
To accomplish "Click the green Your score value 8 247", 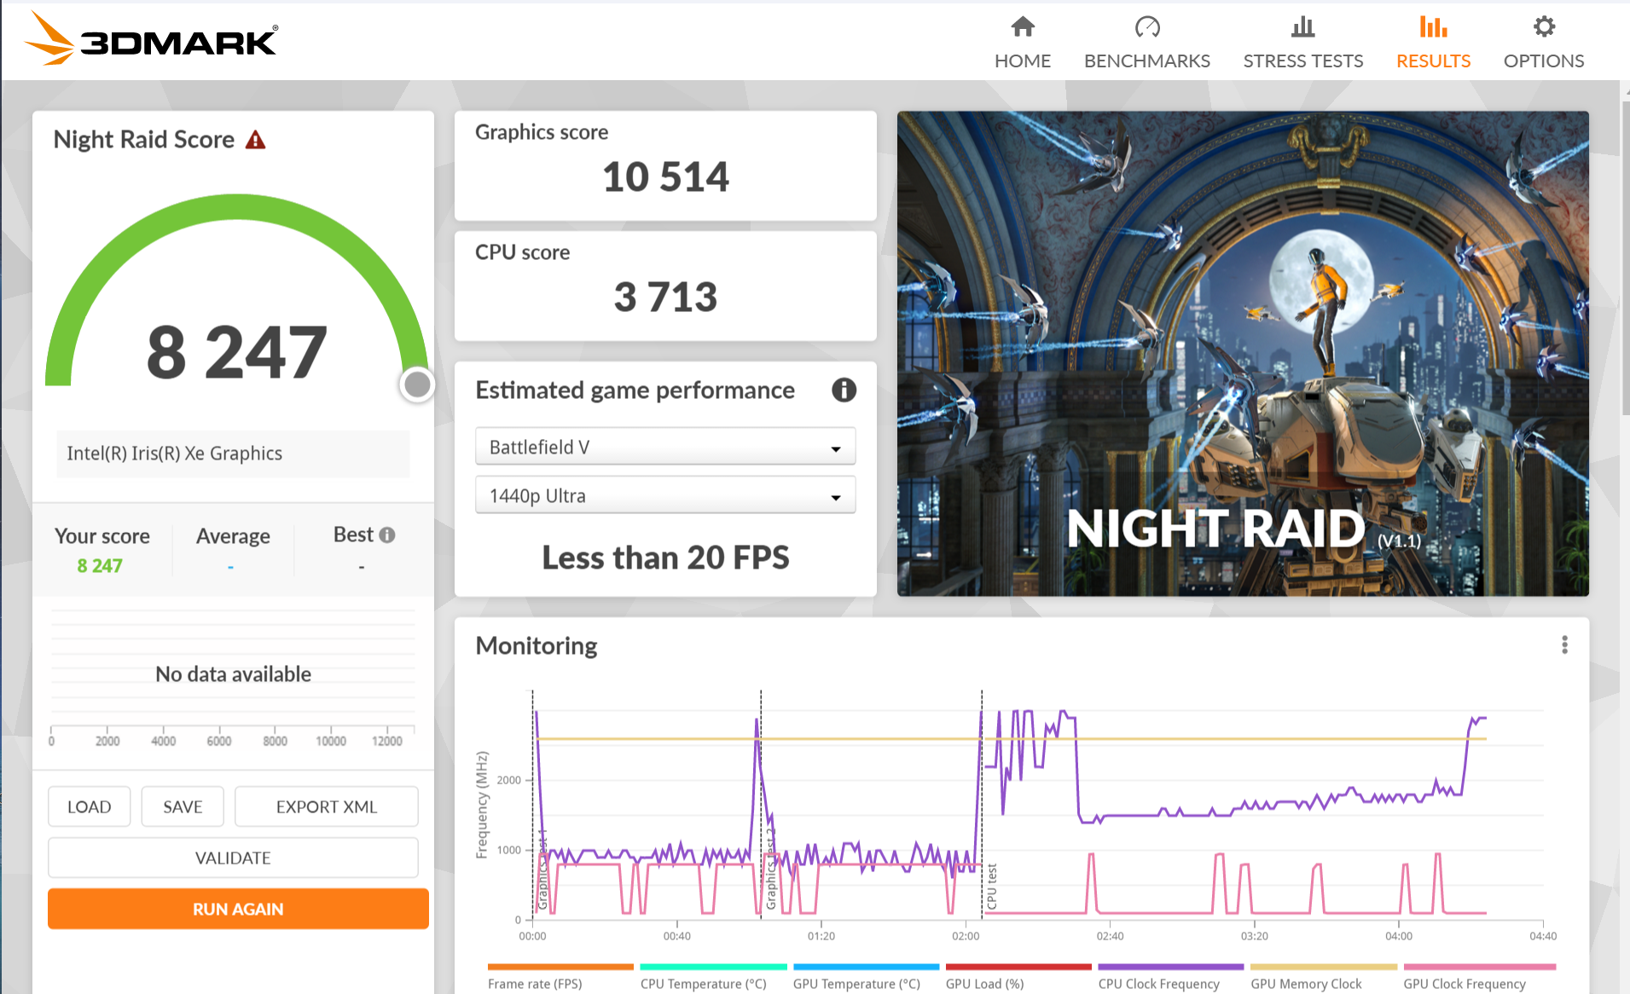I will [100, 565].
